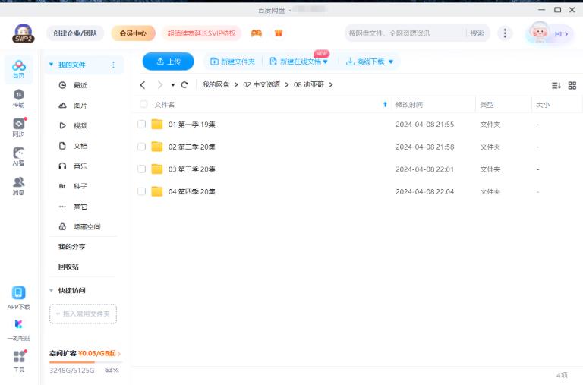583x385 pixels.
Task: Open the Hi user menu chevron
Action: 566,34
